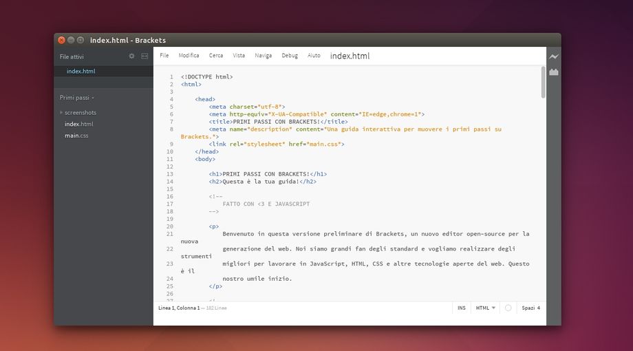Screen dimensions: 633x351
Task: Open the Aiuto menu
Action: (314, 55)
